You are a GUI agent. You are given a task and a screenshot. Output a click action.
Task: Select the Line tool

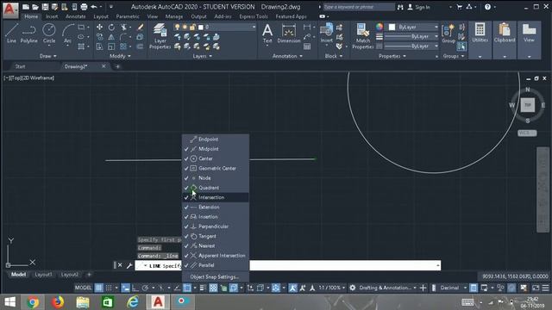click(x=11, y=34)
